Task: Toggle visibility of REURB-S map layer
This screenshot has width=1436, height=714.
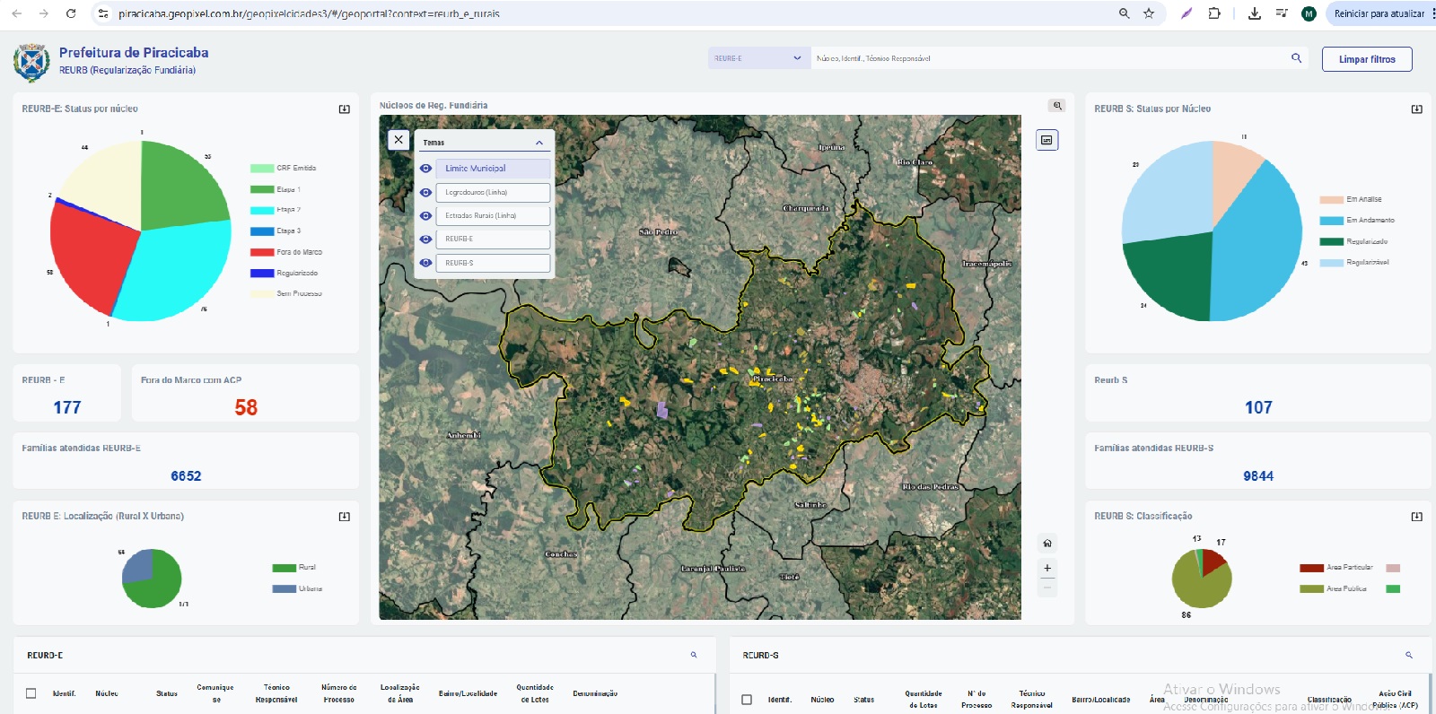Action: tap(425, 263)
